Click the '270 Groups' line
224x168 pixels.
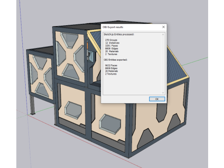click(111, 40)
